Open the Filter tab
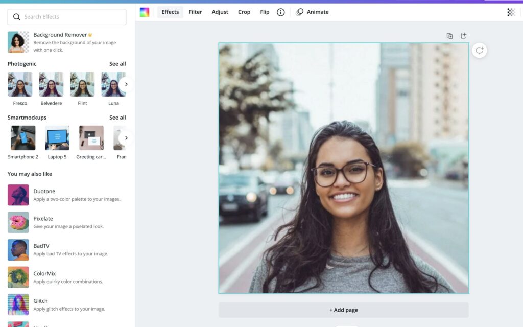This screenshot has height=327, width=523. pyautogui.click(x=195, y=12)
